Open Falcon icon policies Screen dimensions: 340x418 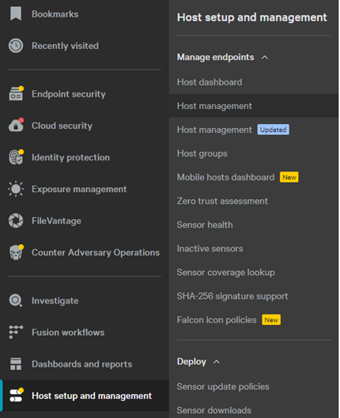pos(217,320)
